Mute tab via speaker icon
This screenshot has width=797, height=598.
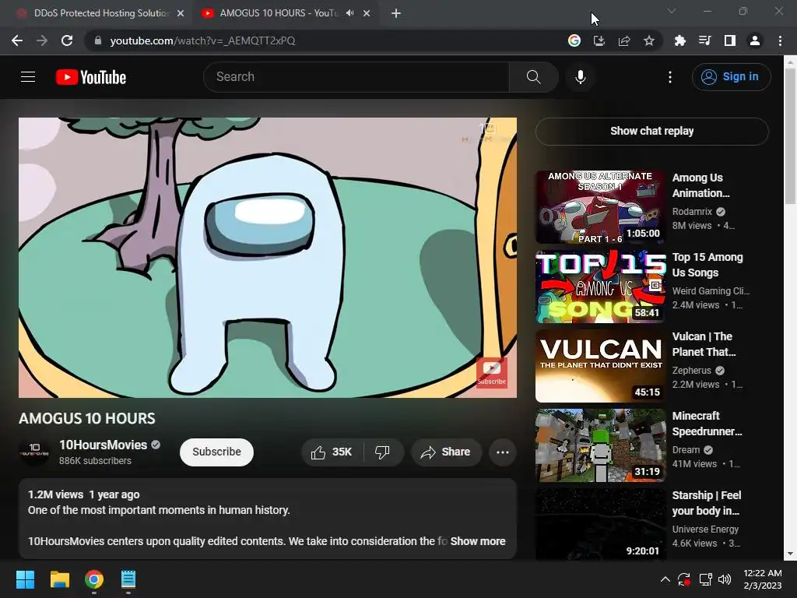(x=349, y=13)
